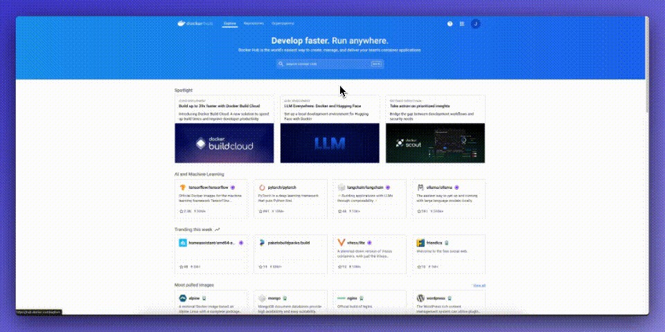Open the apps grid icon in header

pyautogui.click(x=462, y=24)
